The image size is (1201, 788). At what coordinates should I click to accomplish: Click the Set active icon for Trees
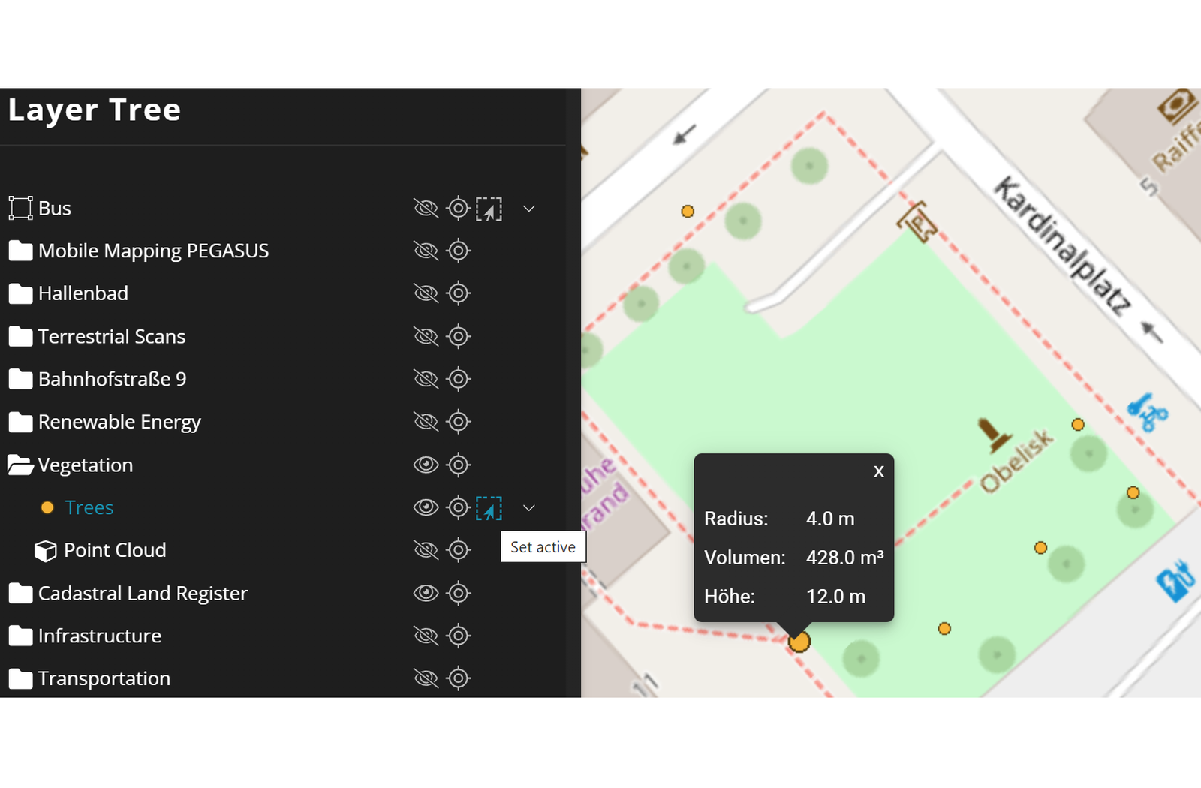tap(489, 508)
